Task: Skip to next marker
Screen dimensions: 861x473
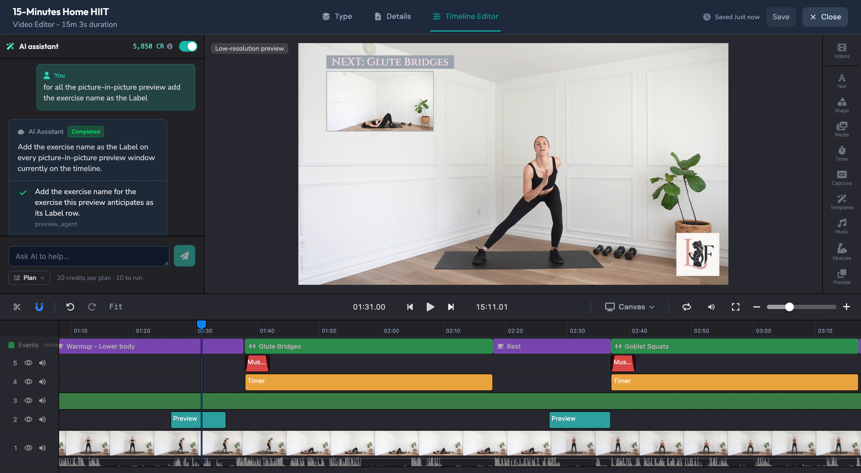Action: point(451,307)
